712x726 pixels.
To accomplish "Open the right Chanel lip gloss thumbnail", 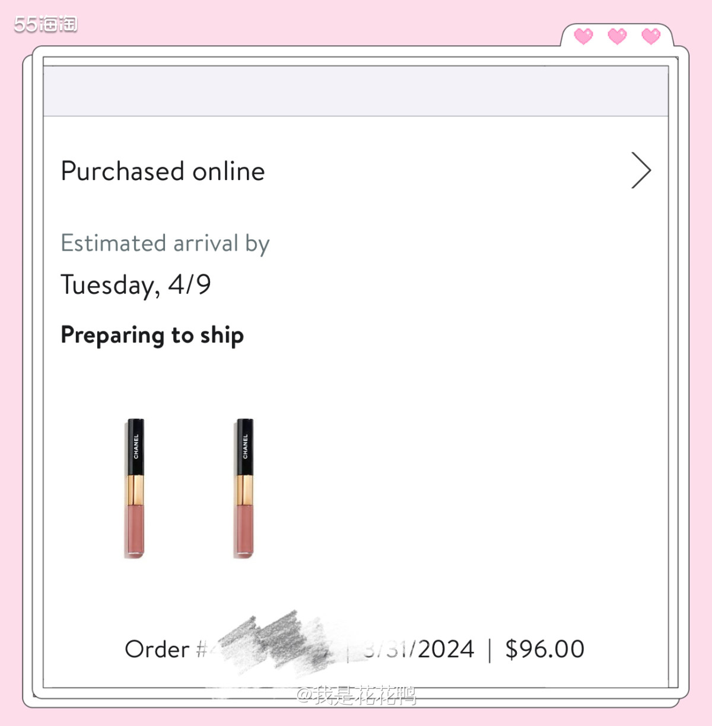I will pyautogui.click(x=244, y=488).
